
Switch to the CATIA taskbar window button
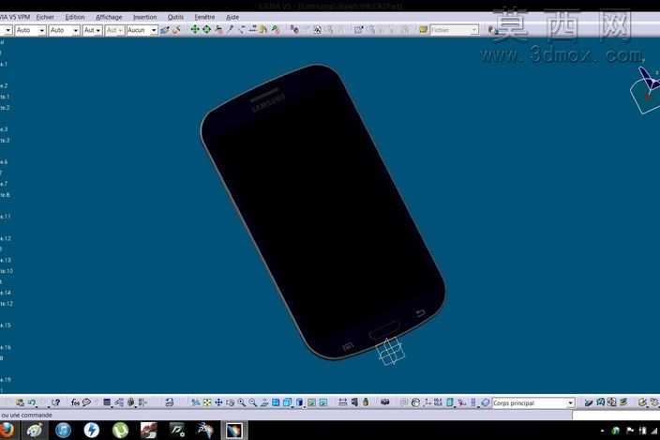point(234,431)
